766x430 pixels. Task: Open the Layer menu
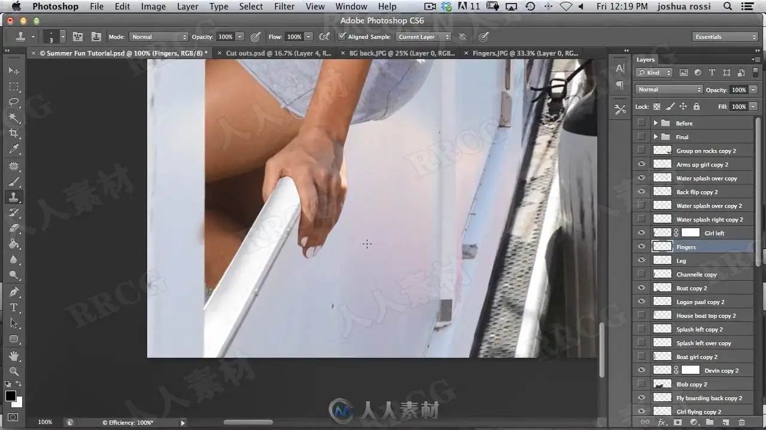[x=187, y=7]
